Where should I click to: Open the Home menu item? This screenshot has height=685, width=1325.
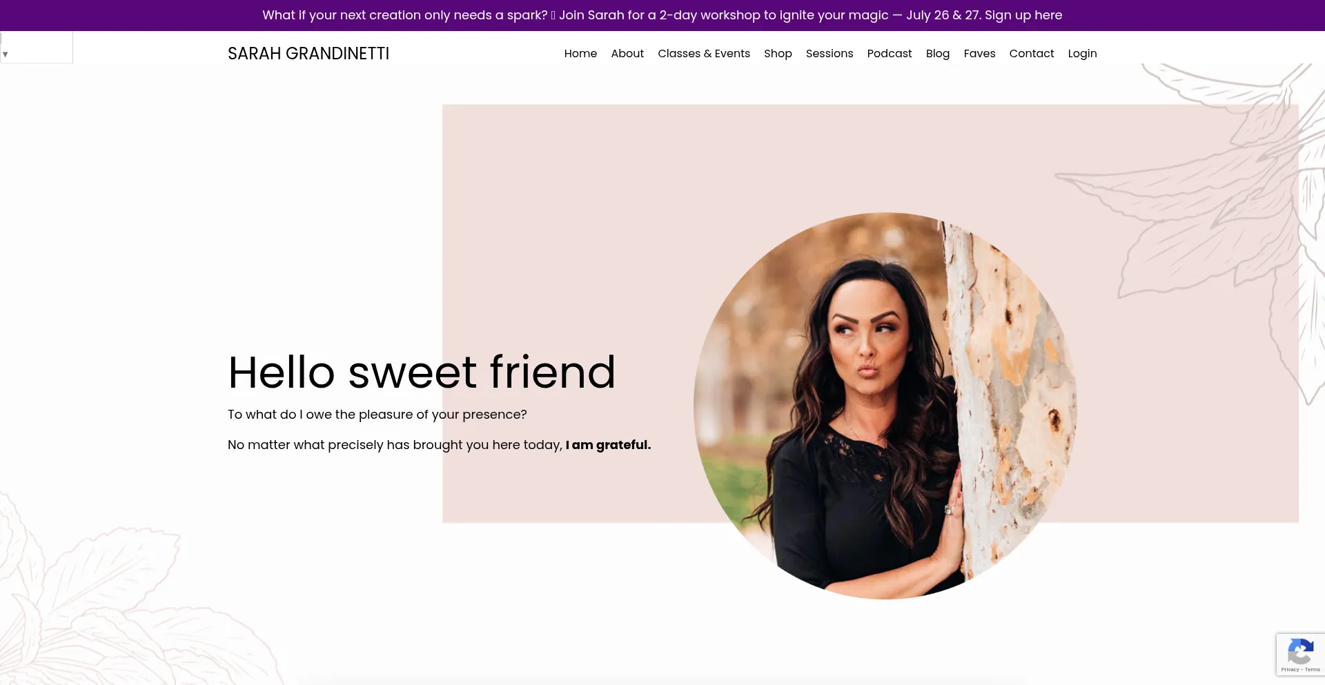580,53
